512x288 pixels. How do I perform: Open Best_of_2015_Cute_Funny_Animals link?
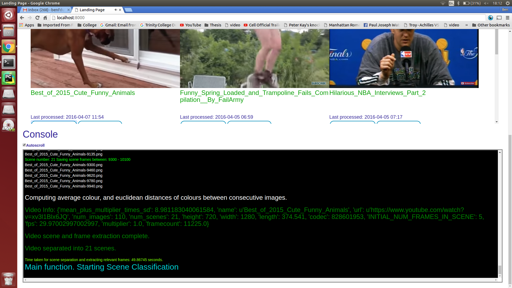[x=83, y=93]
